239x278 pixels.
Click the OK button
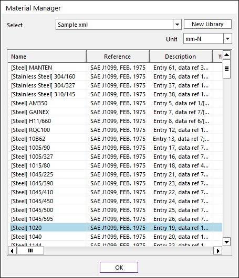[x=119, y=268]
